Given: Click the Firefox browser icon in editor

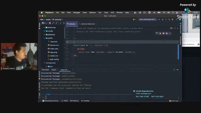Looking at the screenshot, I should pyautogui.click(x=163, y=34).
